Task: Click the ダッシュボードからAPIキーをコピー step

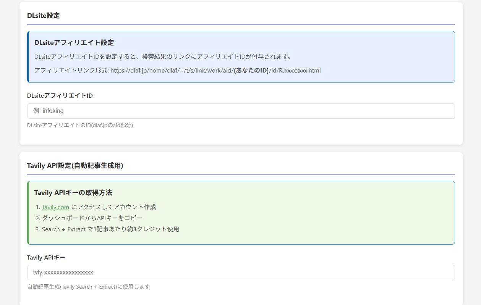Action: (x=92, y=218)
